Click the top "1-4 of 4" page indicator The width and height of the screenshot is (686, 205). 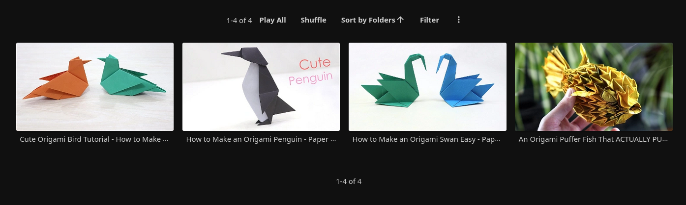pos(239,21)
